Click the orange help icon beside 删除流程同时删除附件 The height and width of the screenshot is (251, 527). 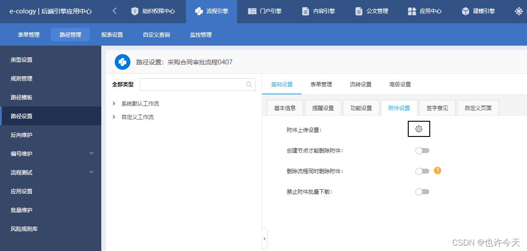point(437,170)
